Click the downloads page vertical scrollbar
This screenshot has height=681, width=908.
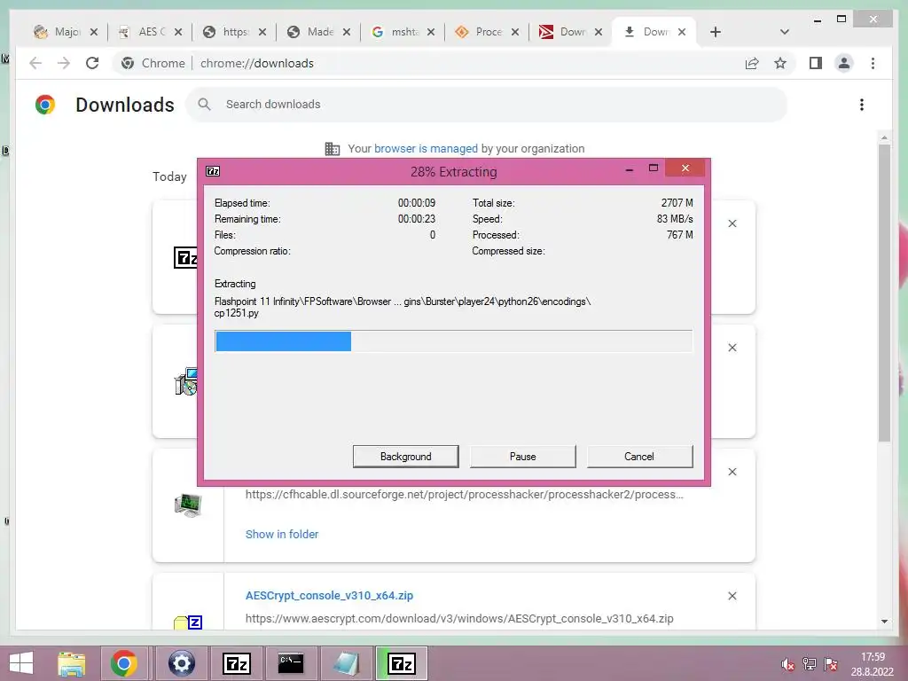point(884,293)
